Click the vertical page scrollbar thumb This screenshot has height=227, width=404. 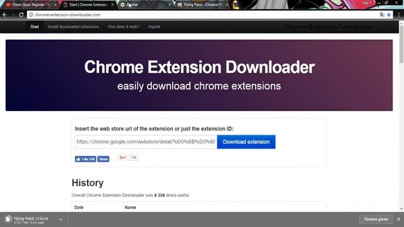point(401,44)
